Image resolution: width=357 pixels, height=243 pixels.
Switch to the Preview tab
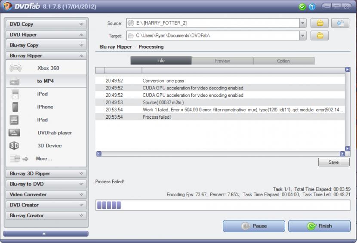pyautogui.click(x=222, y=61)
